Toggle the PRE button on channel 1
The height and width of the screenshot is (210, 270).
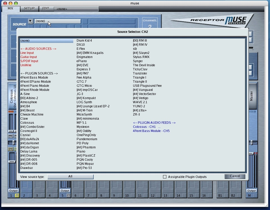tap(11, 136)
